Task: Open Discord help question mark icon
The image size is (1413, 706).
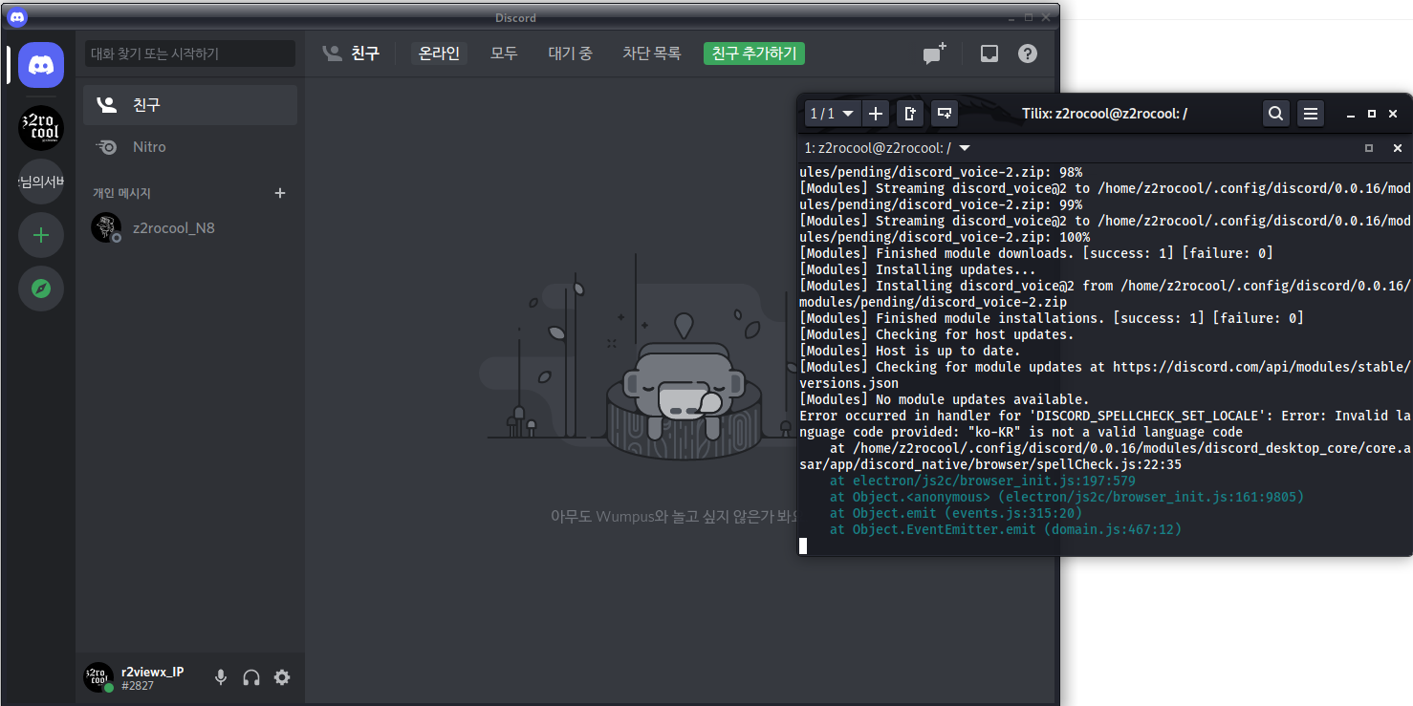Action: coord(1028,53)
